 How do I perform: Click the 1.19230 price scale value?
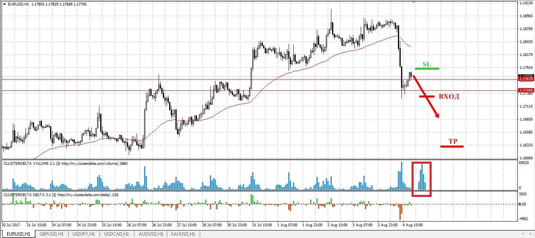(x=526, y=3)
